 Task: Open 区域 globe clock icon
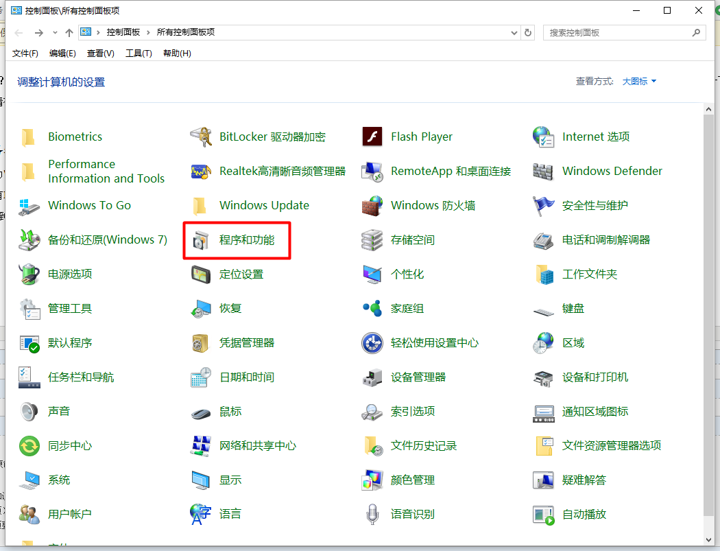[x=544, y=343]
